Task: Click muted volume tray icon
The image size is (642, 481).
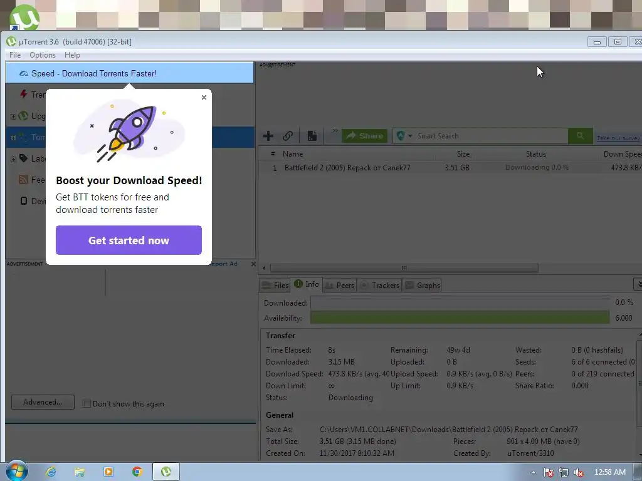Action: (x=579, y=472)
